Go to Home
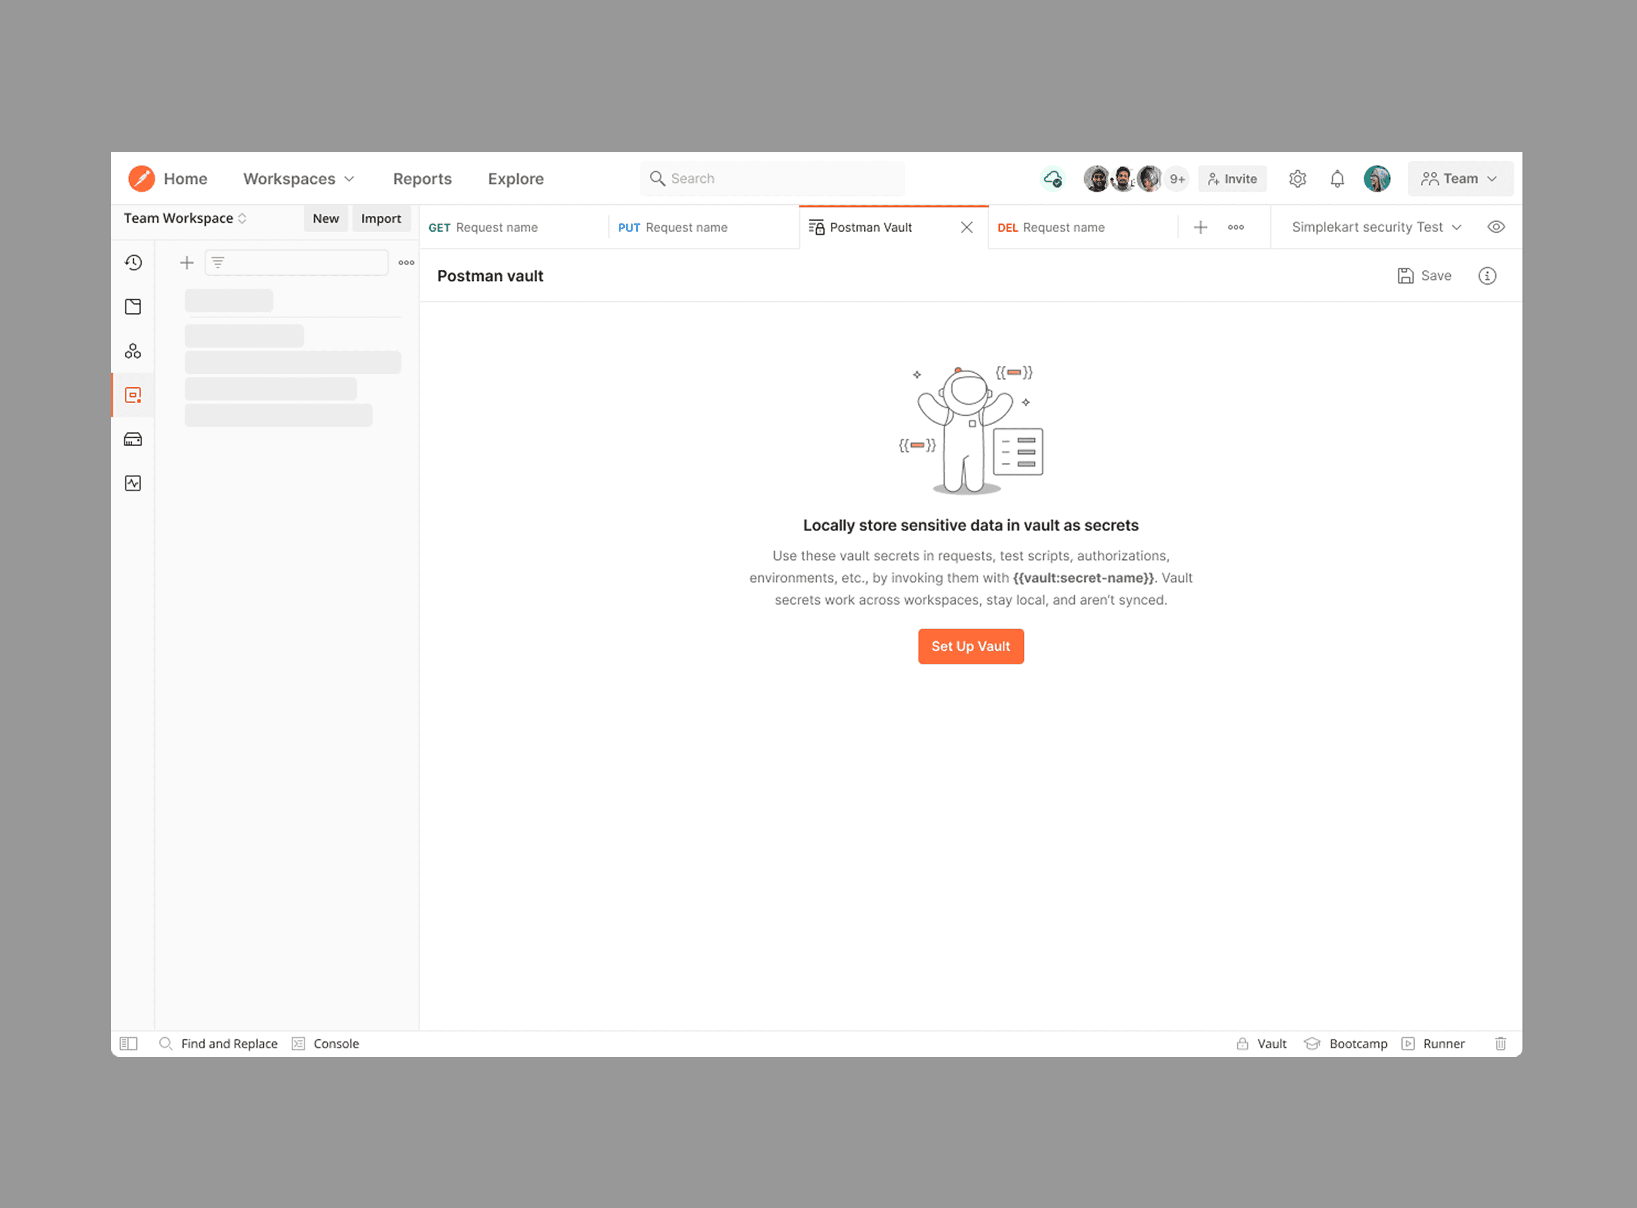The image size is (1637, 1208). coord(186,178)
